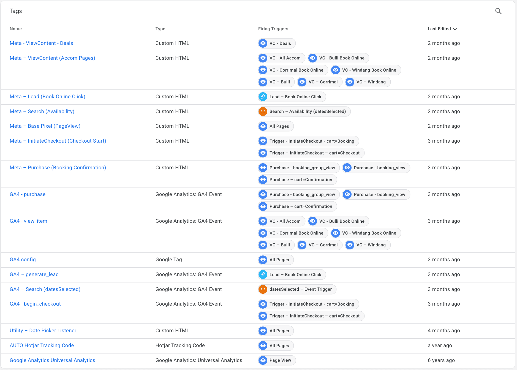517x370 pixels.
Task: Click eye icon of Page View trigger
Action: (263, 360)
